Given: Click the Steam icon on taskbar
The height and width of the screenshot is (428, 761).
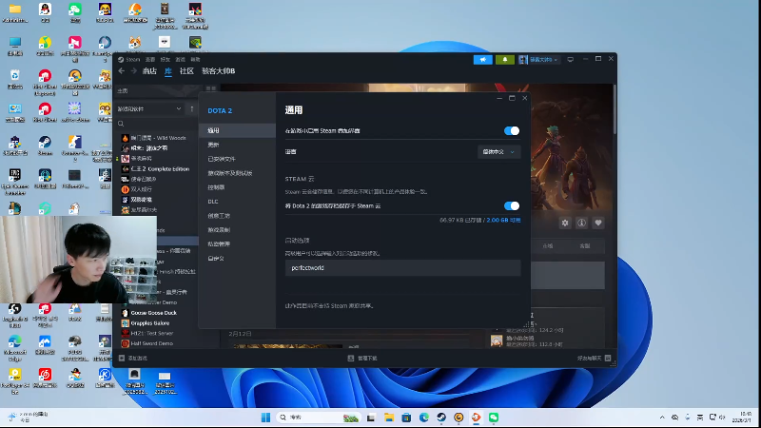Looking at the screenshot, I should [441, 418].
